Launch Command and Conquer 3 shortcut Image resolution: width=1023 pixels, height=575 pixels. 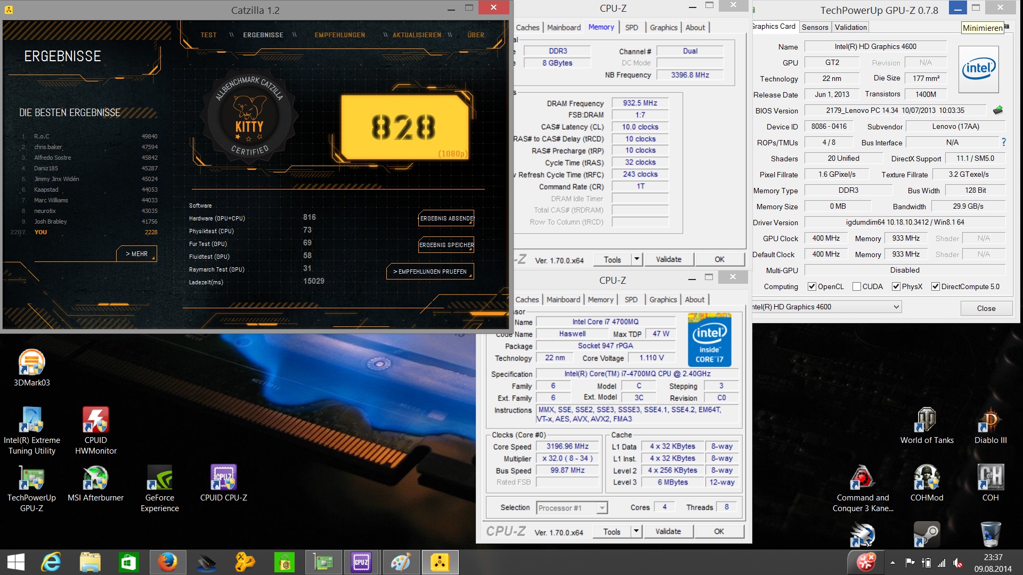pos(863,488)
